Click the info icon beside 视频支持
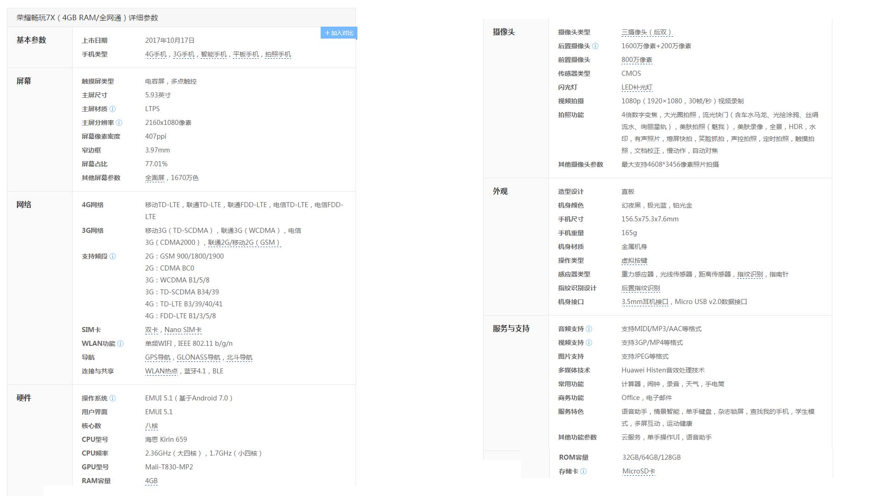Viewport: 882px width, 496px height. point(588,343)
